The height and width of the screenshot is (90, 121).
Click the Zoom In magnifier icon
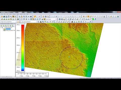coord(24,17)
